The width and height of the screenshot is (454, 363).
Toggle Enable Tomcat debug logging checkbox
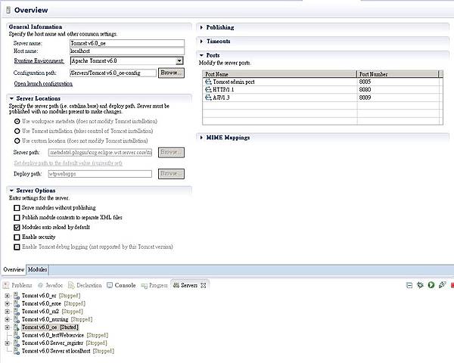[17, 247]
